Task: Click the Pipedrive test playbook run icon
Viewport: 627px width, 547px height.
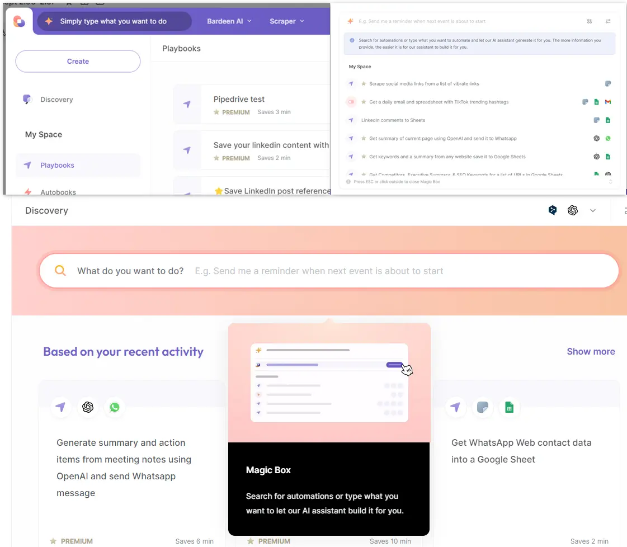Action: pos(187,105)
